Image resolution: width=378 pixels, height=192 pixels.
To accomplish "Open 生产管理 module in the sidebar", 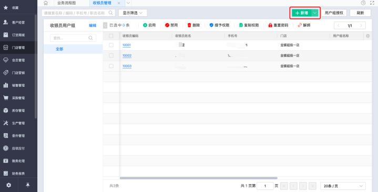I will [x=15, y=123].
